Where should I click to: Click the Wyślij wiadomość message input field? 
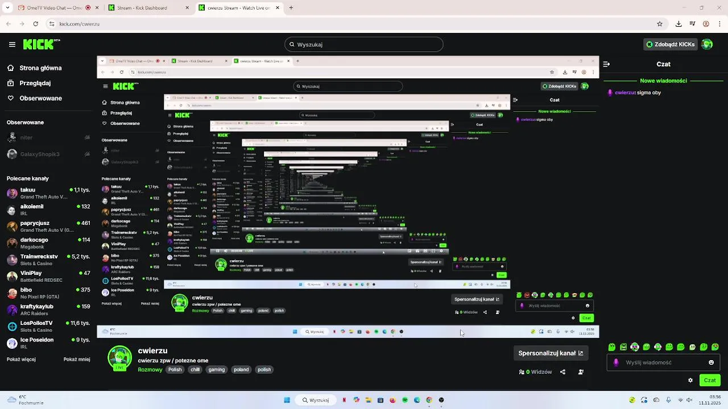point(663,362)
